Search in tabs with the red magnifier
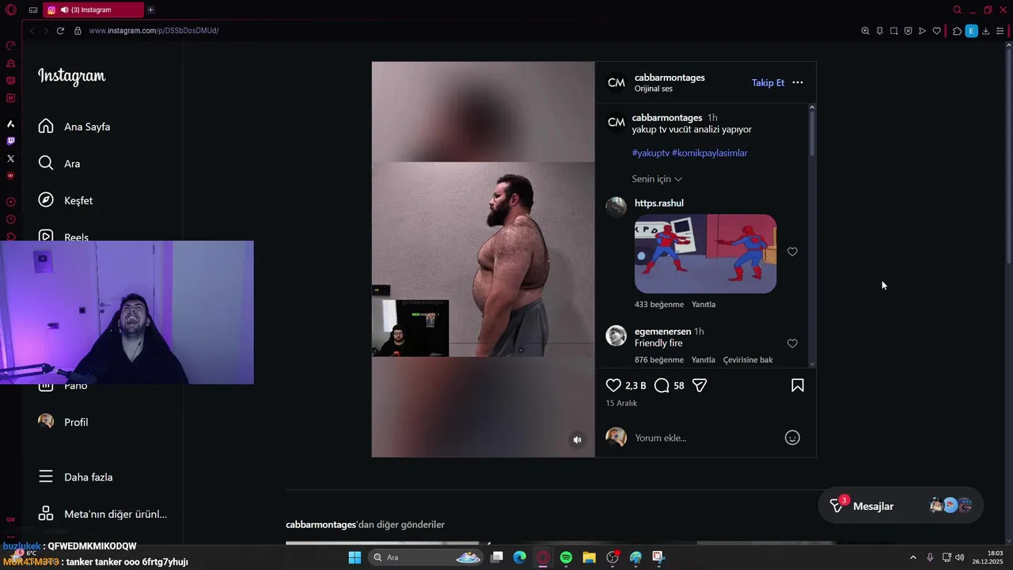Image resolution: width=1013 pixels, height=570 pixels. coord(957,9)
